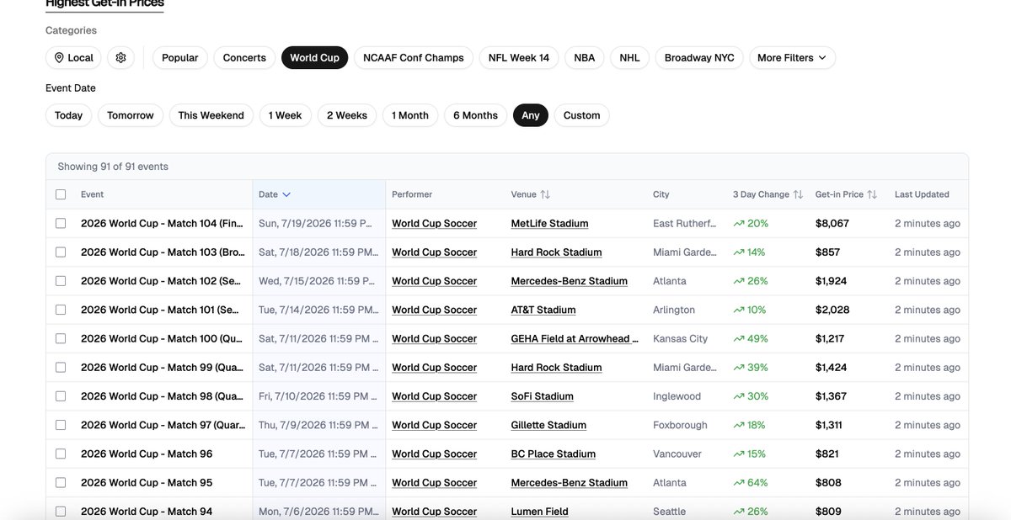1011x520 pixels.
Task: Click the $8,067 get-in price
Action: pos(832,224)
